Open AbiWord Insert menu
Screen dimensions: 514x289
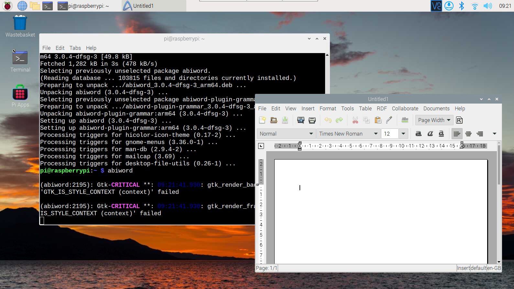pos(308,108)
